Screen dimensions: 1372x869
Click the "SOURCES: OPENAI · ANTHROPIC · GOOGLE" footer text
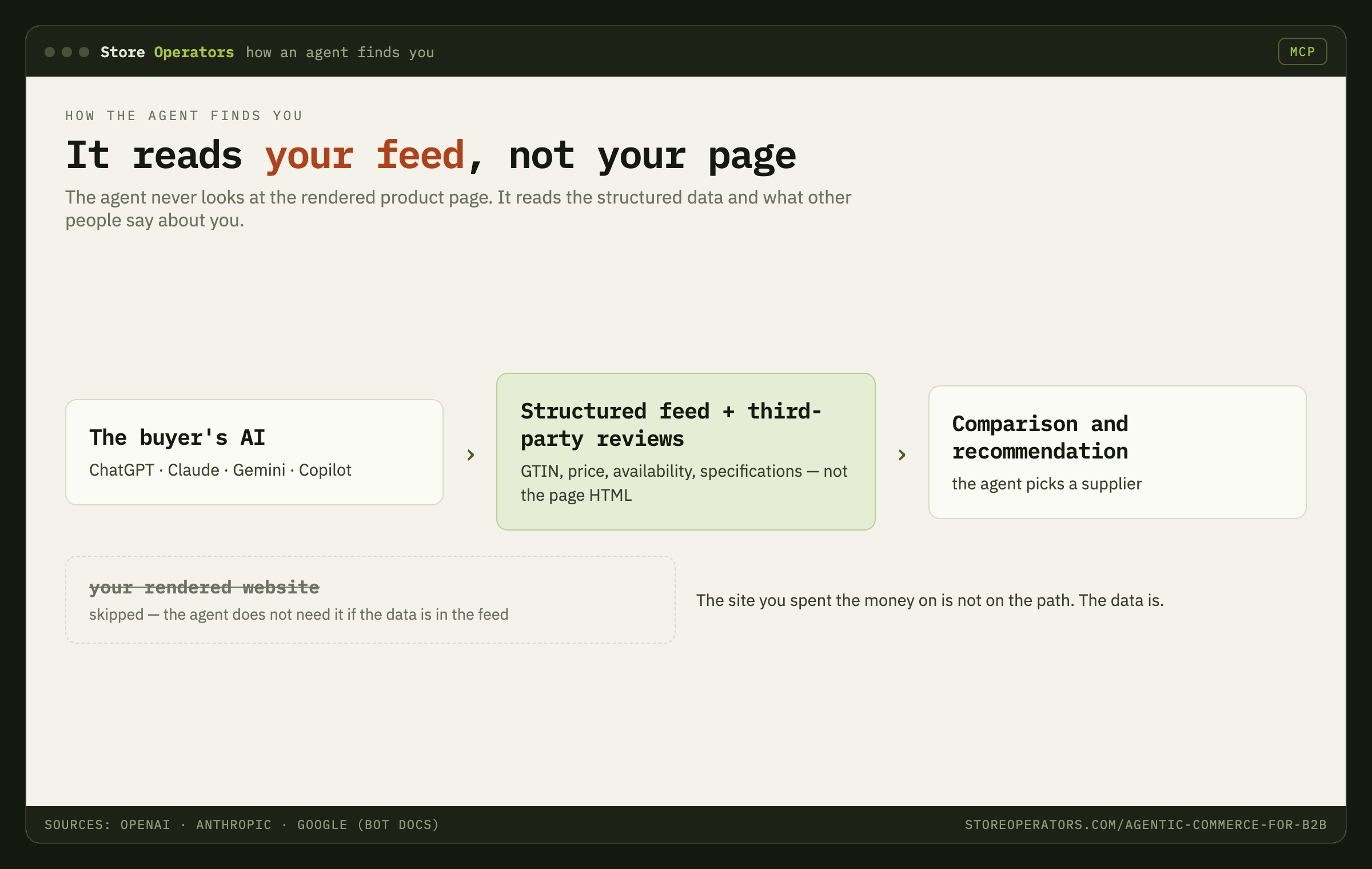tap(242, 825)
